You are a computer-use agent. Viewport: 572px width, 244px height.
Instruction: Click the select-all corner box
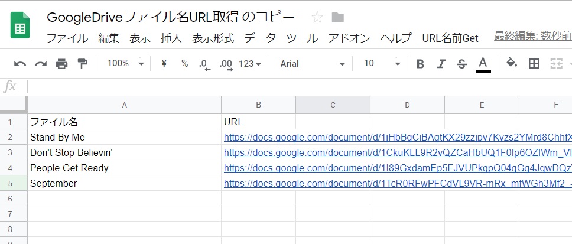(x=13, y=105)
